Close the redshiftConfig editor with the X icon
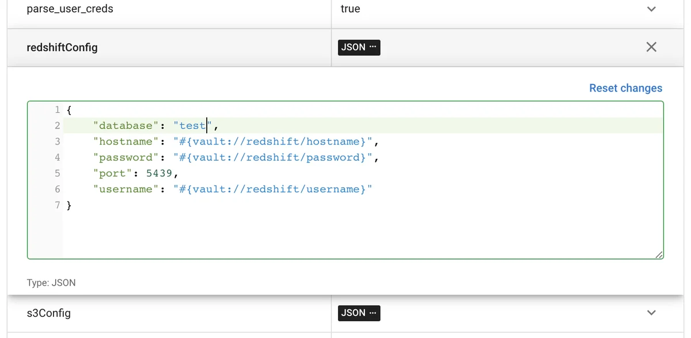Image resolution: width=691 pixels, height=338 pixels. (651, 47)
